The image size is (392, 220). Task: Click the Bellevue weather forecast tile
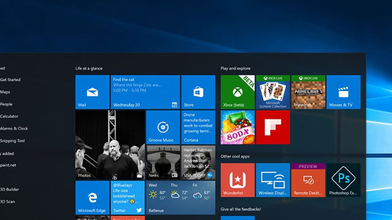[180, 197]
